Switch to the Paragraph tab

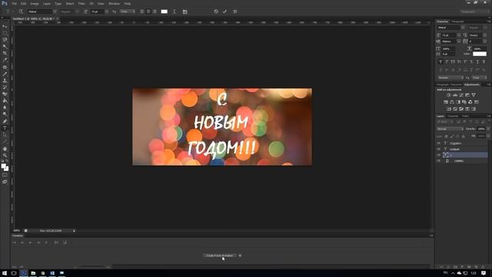(x=457, y=22)
